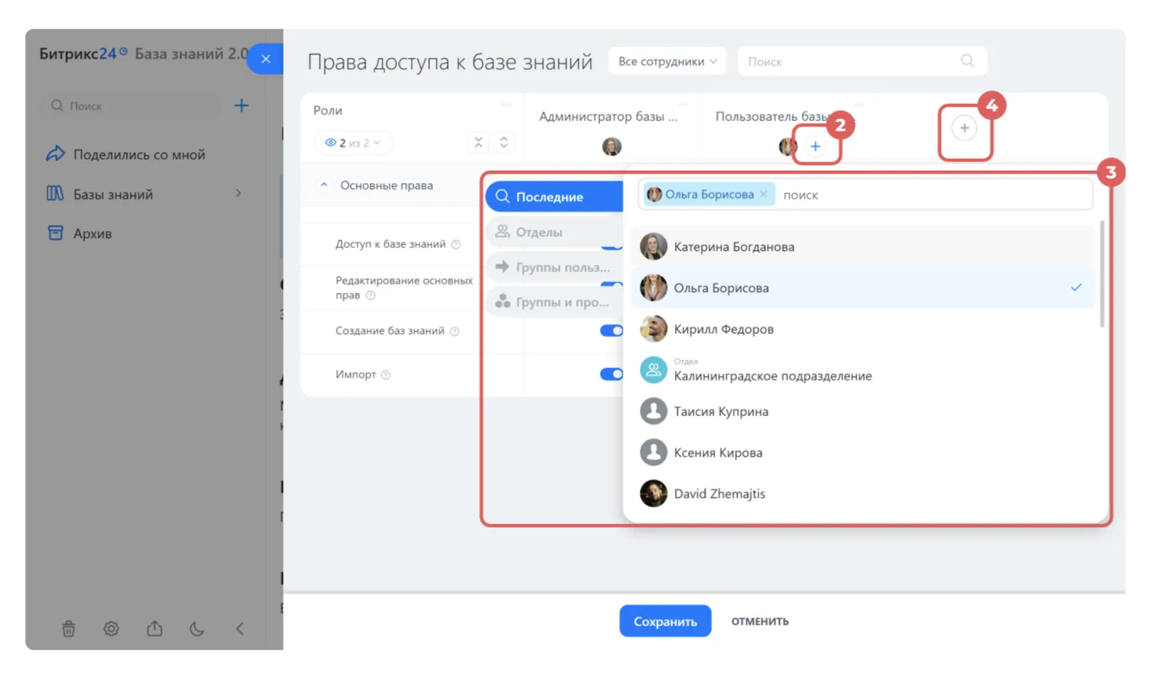Click info icon beside 'Импорт'
The width and height of the screenshot is (1149, 679).
386,374
